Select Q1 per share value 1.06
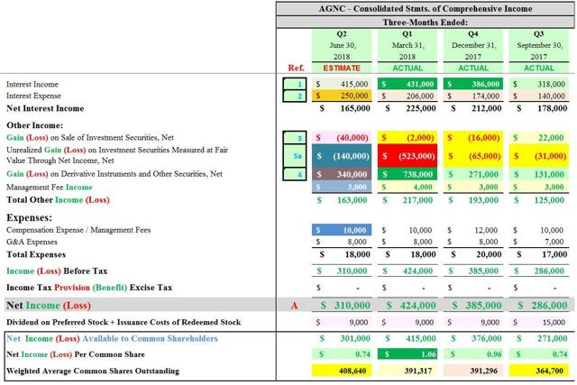 (x=408, y=354)
